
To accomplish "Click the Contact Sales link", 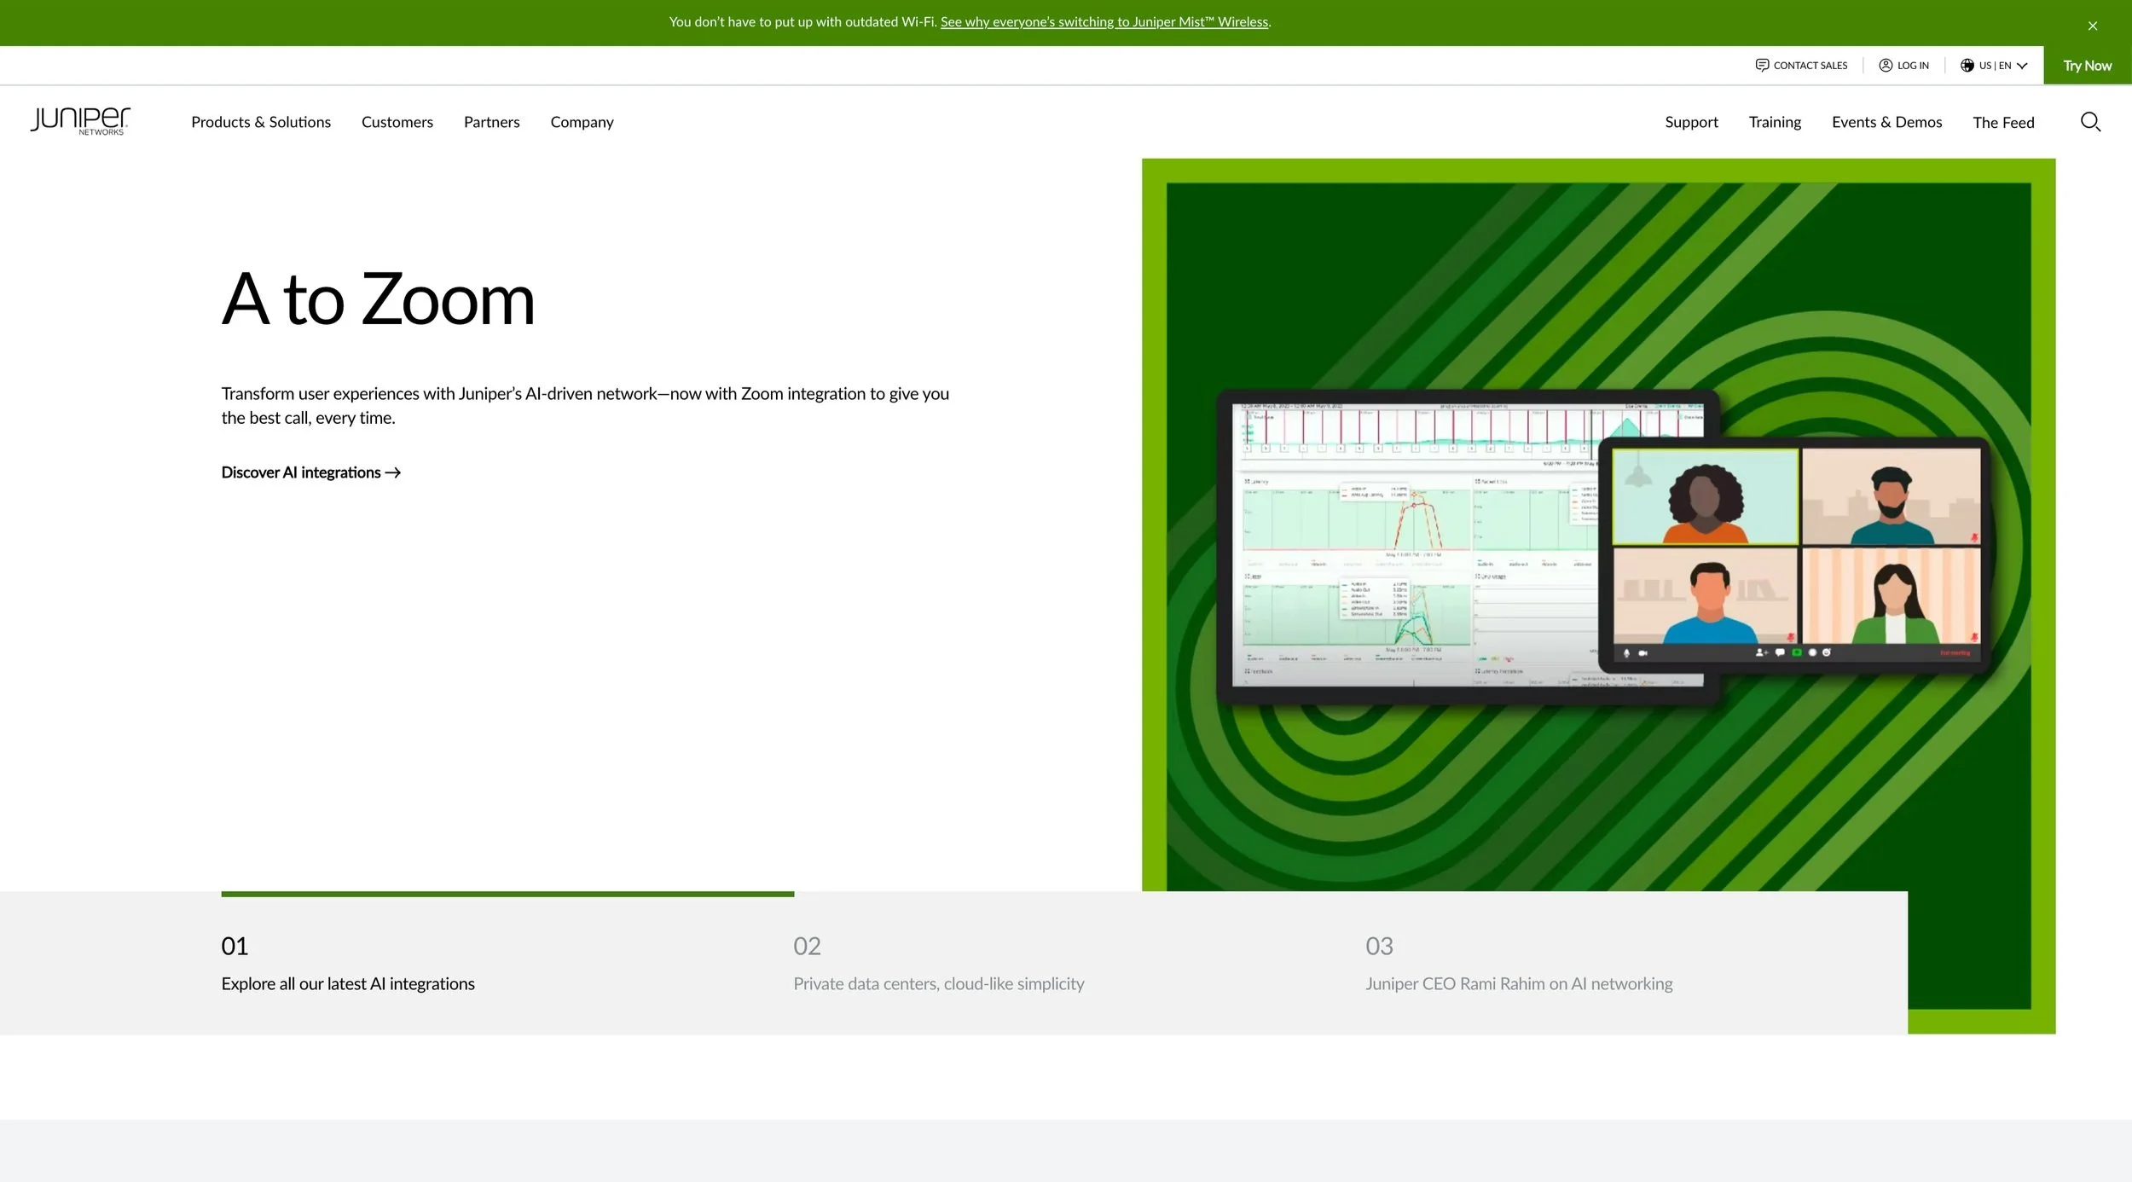I will [1801, 66].
